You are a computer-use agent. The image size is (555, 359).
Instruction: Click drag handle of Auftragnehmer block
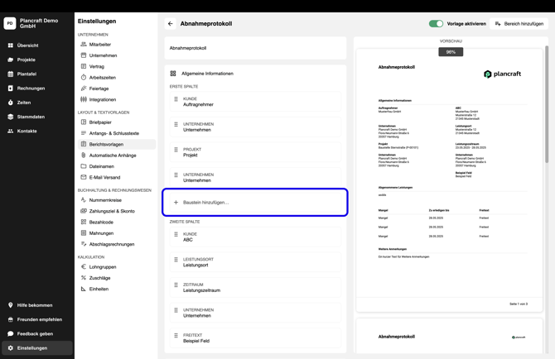coord(176,99)
